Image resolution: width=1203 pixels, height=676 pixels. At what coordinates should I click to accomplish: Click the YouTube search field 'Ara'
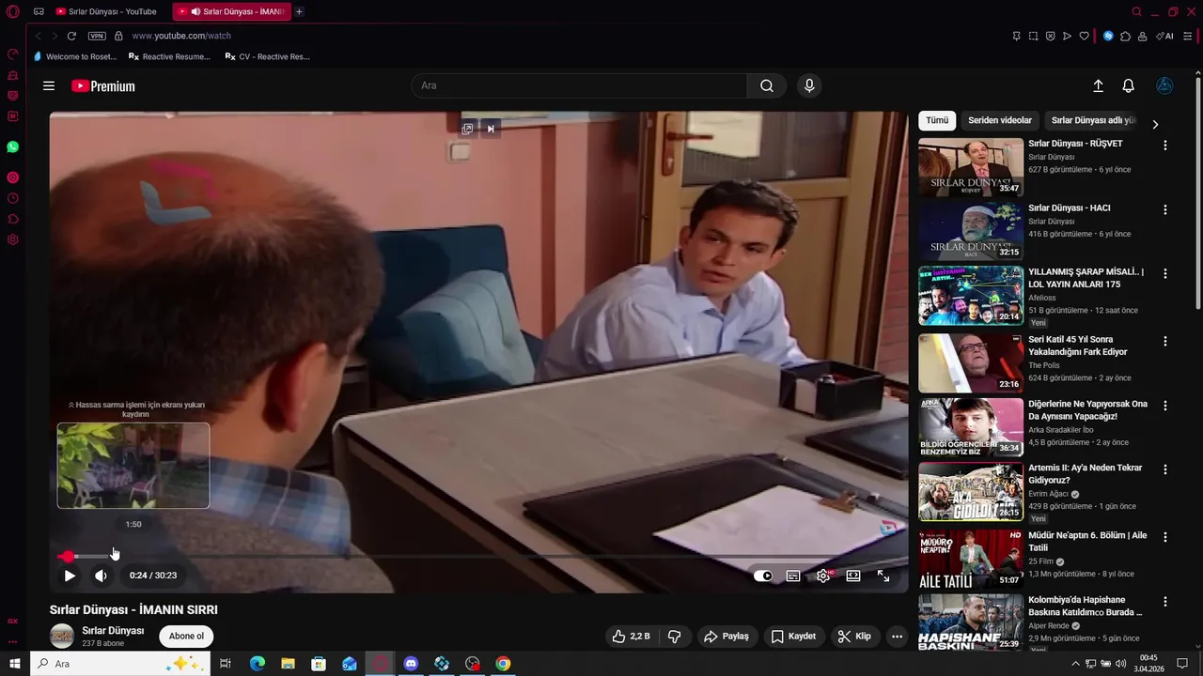point(579,85)
